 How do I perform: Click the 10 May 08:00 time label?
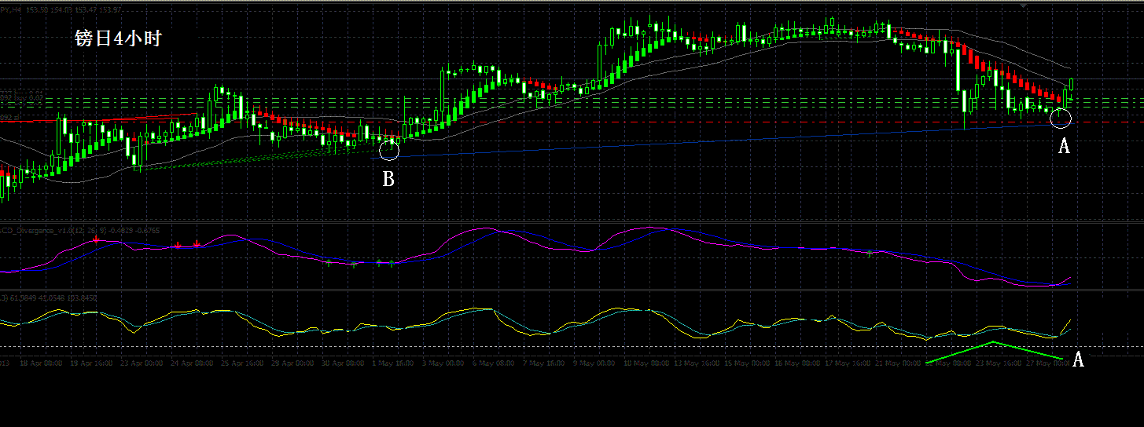coord(646,363)
